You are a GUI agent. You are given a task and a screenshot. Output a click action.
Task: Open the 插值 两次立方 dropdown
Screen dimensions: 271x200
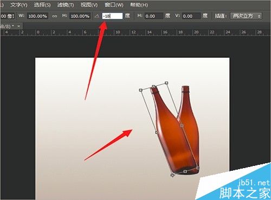(x=246, y=16)
